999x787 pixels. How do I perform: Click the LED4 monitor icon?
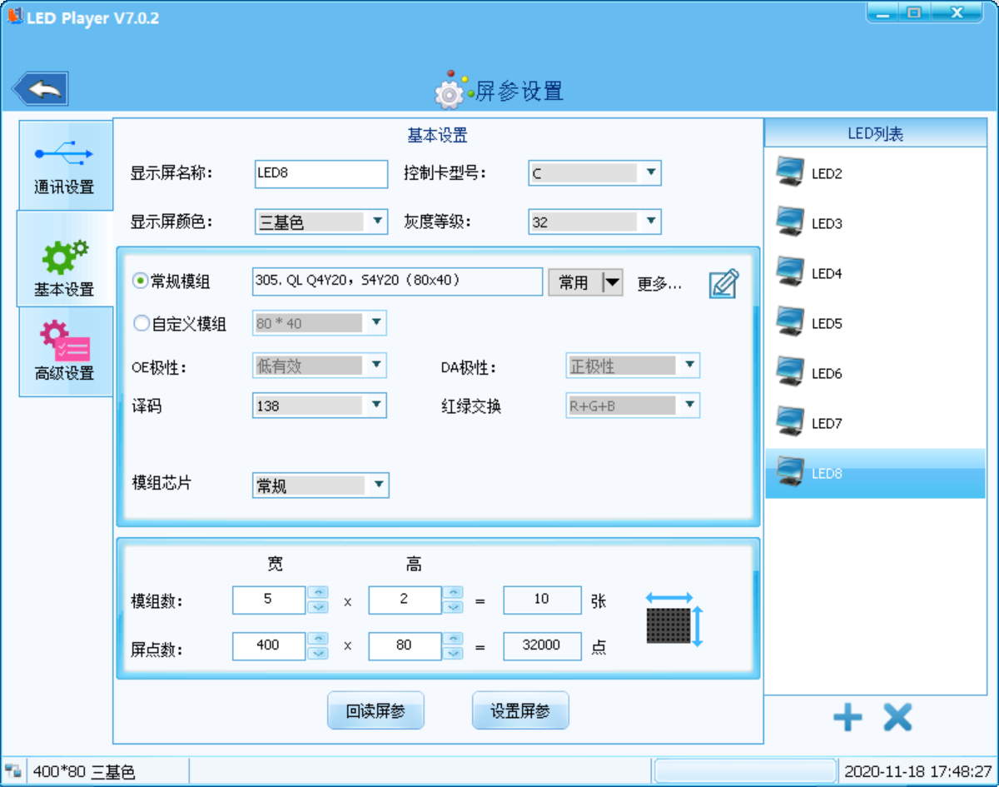click(789, 271)
